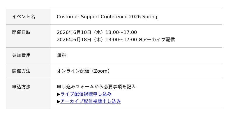Click the Customer Support Conference 2026 Spring text
This screenshot has width=233, height=118.
coord(107,17)
